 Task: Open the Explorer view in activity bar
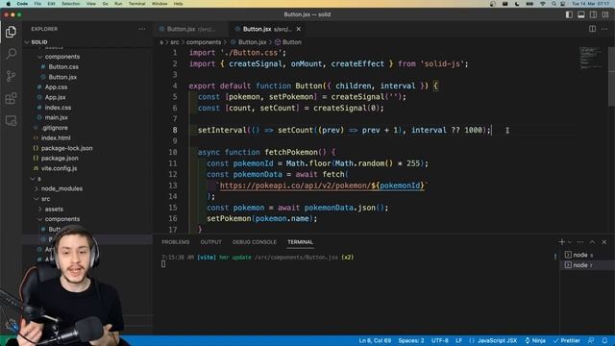(x=11, y=32)
